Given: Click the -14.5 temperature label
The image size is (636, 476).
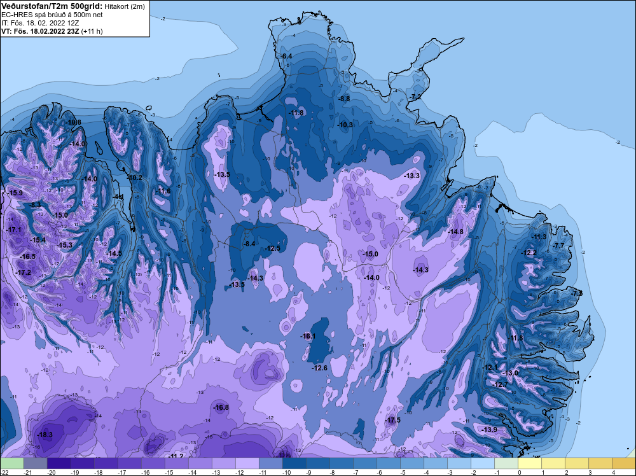Looking at the screenshot, I should pos(114,253).
